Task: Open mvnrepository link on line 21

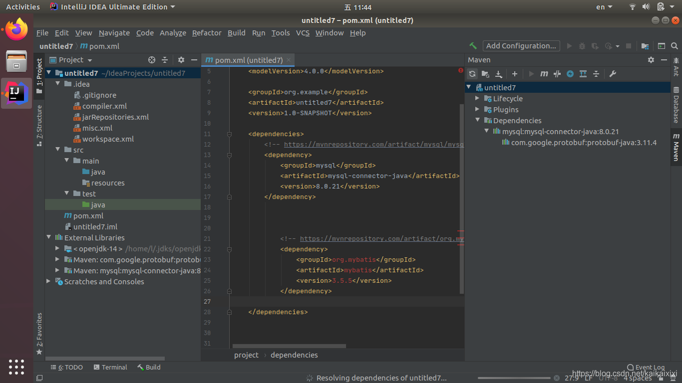Action: pyautogui.click(x=382, y=239)
